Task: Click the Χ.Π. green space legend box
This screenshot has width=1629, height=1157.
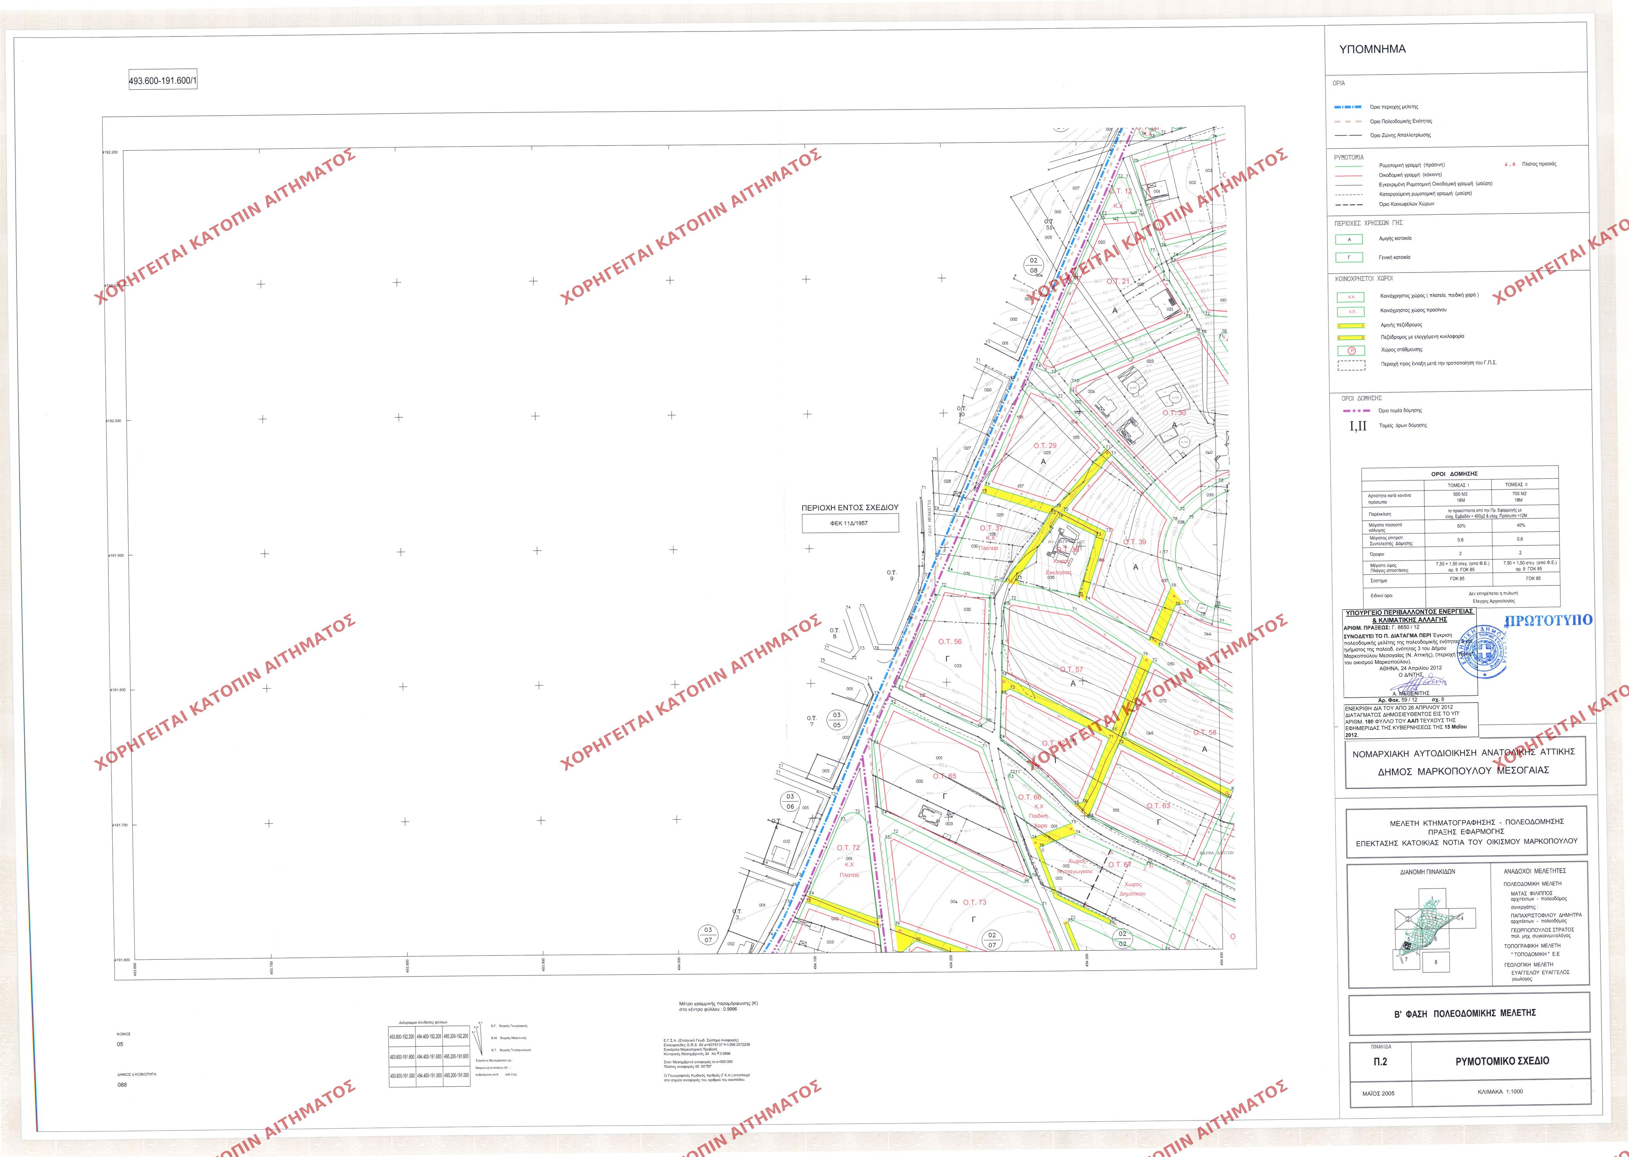Action: click(1351, 311)
